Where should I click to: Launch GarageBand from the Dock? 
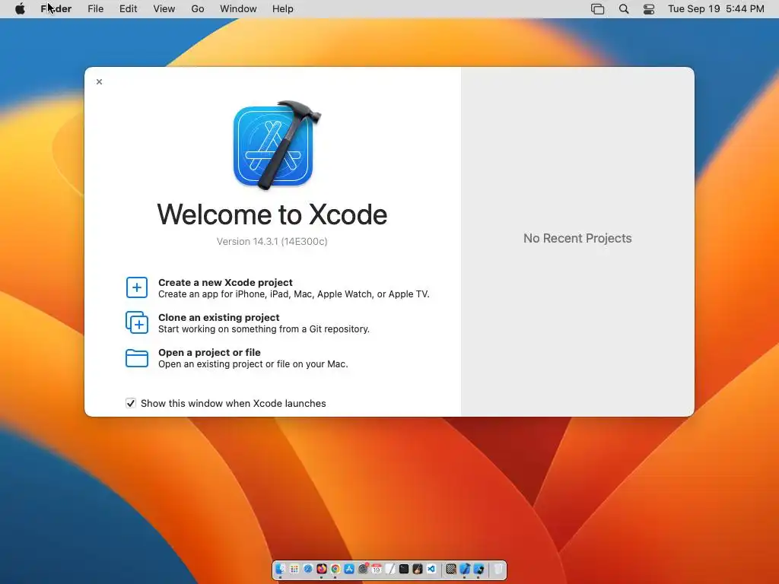click(418, 569)
